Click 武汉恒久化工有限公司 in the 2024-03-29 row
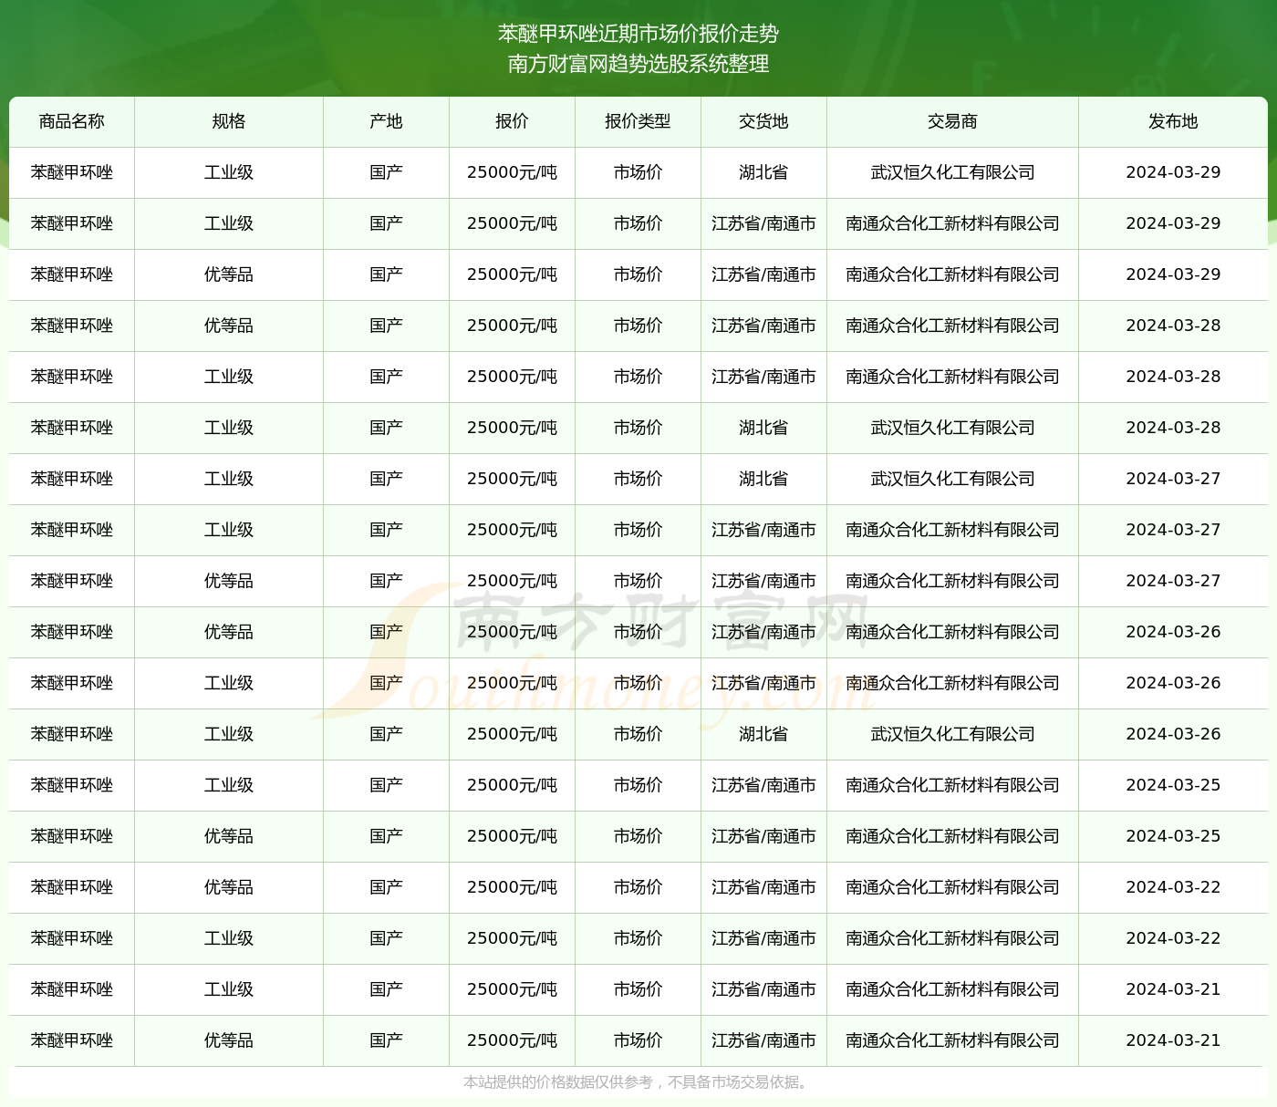This screenshot has width=1277, height=1107. tap(952, 172)
